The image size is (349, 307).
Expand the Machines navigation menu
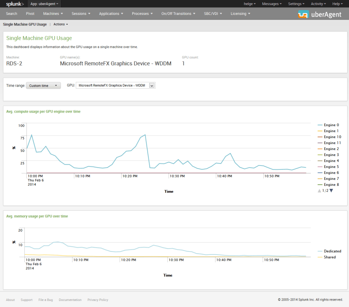tap(53, 14)
